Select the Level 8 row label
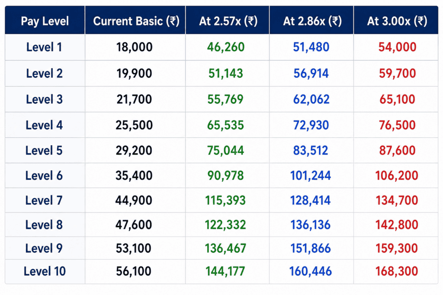The image size is (443, 295). coord(44,225)
